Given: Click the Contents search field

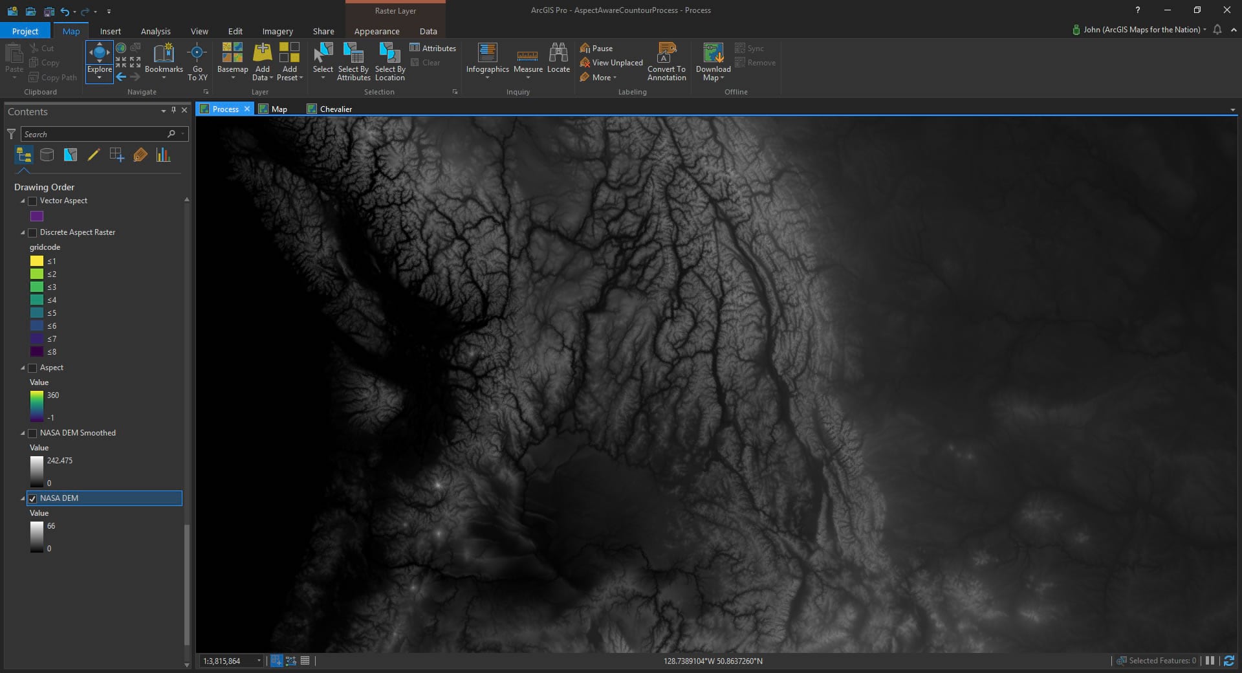Looking at the screenshot, I should tap(94, 134).
